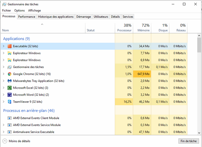
Task: Click the Microsoft Word icon
Action: pos(9,95)
